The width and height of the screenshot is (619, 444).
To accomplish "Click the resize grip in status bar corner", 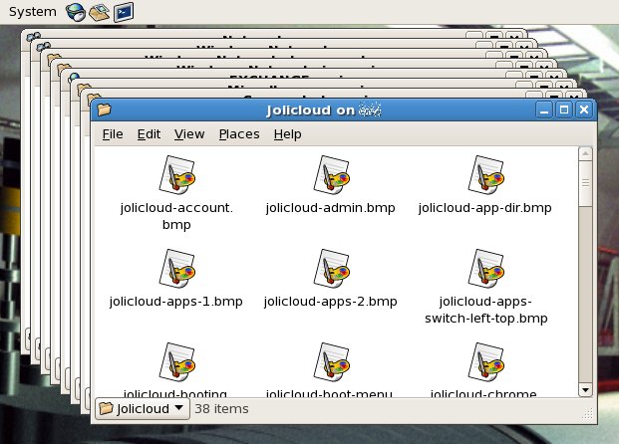I will click(588, 414).
